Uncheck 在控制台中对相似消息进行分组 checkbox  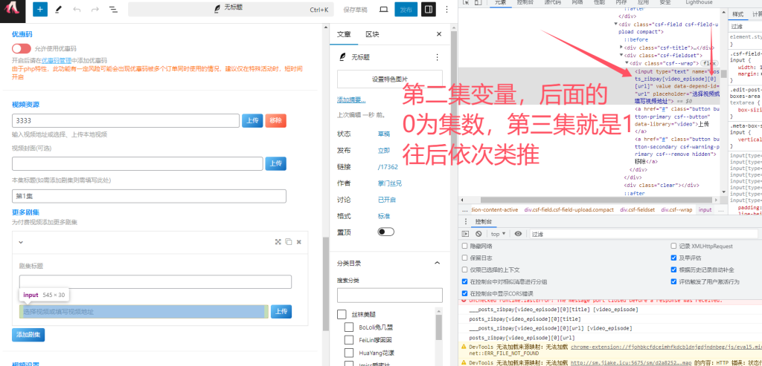click(465, 281)
